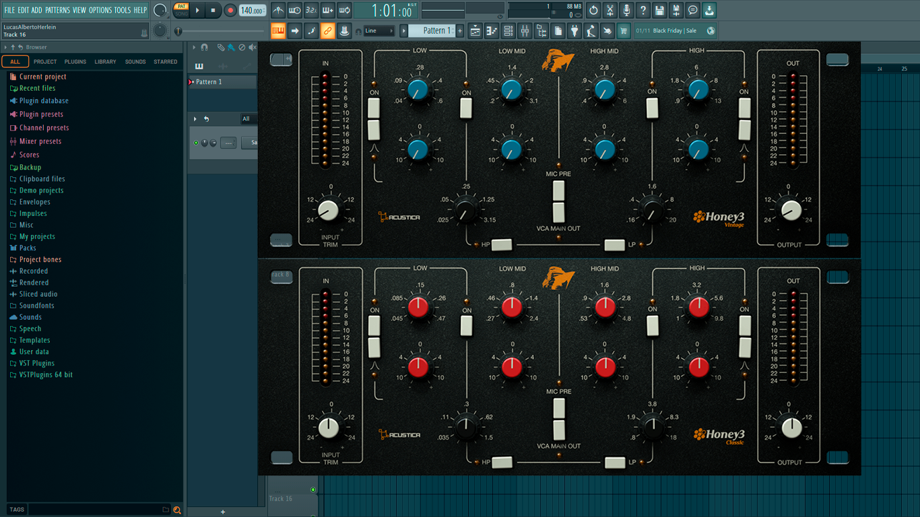Open the FILE menu
The height and width of the screenshot is (517, 920).
point(9,10)
